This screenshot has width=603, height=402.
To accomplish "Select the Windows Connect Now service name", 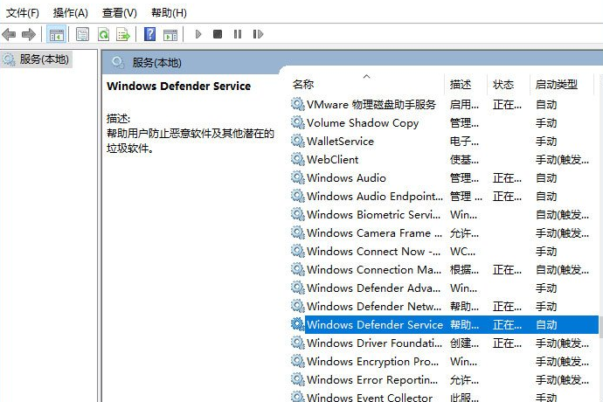I will (x=374, y=251).
